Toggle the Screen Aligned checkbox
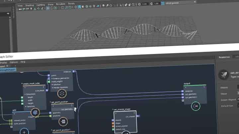The height and width of the screenshot is (134, 239). click(x=238, y=99)
